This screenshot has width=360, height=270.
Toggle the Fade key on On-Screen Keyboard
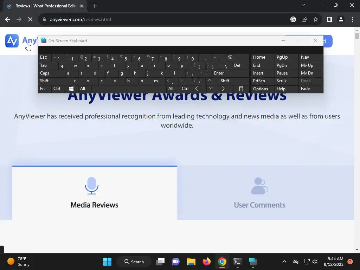(311, 89)
